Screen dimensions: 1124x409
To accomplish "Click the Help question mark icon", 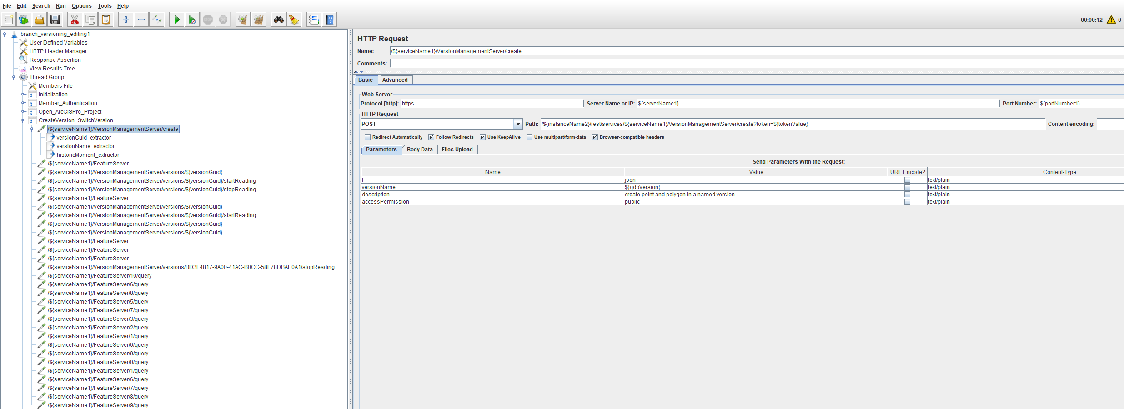I will [330, 20].
